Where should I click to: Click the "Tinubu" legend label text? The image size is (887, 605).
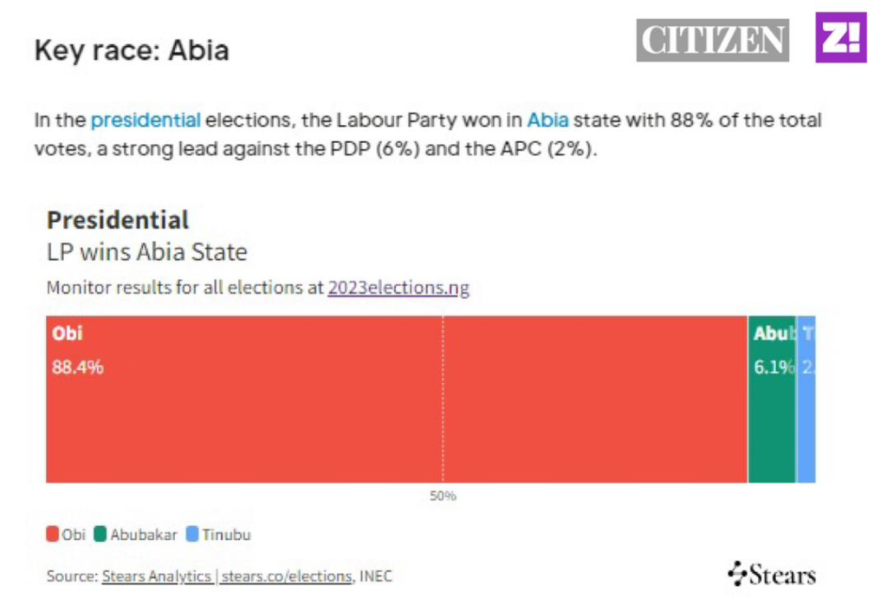point(226,534)
